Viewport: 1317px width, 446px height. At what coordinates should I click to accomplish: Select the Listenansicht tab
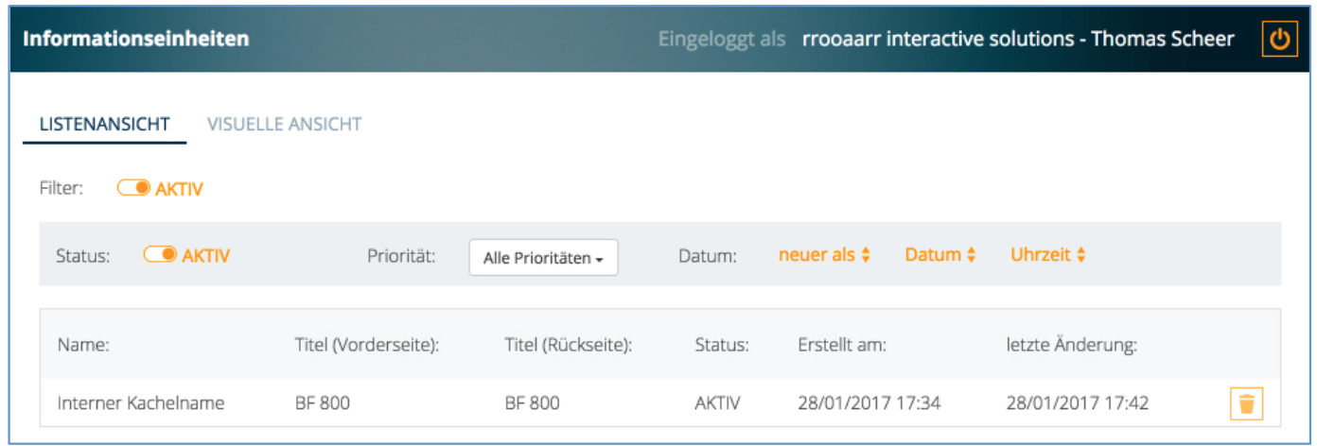coord(105,124)
